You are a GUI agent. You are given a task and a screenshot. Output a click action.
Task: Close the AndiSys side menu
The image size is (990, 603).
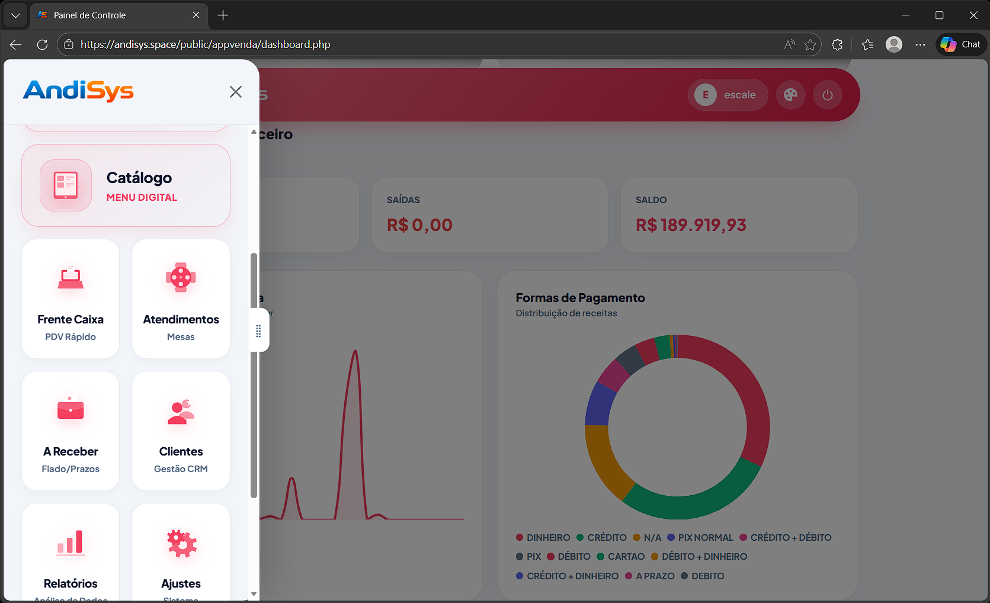235,92
